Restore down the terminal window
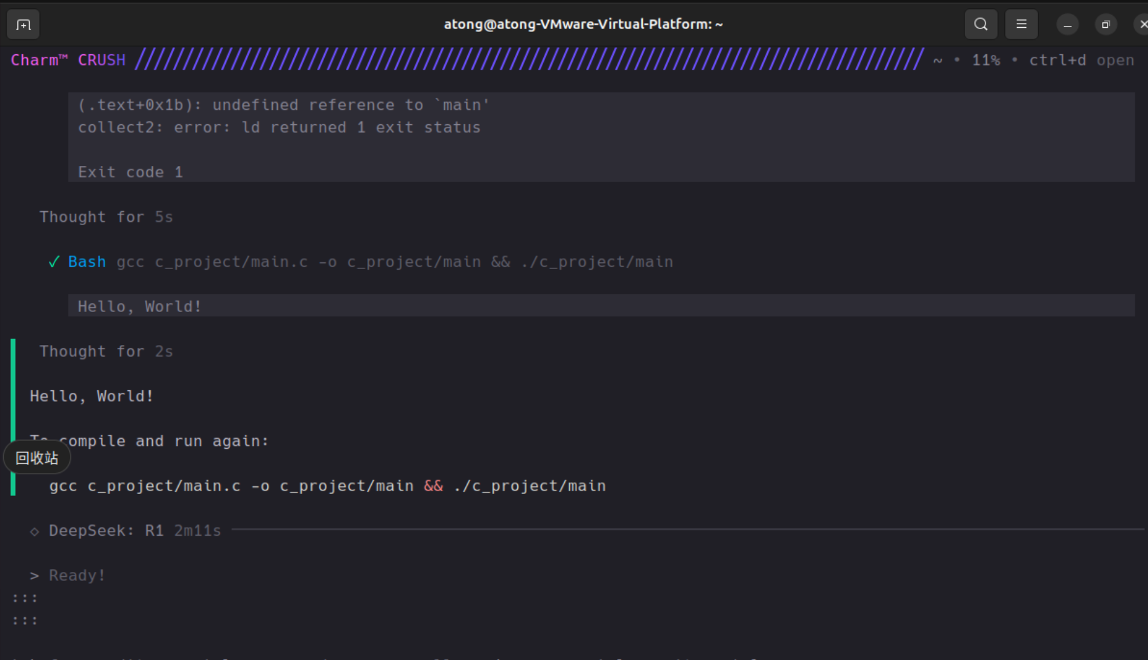This screenshot has height=660, width=1148. pos(1106,25)
